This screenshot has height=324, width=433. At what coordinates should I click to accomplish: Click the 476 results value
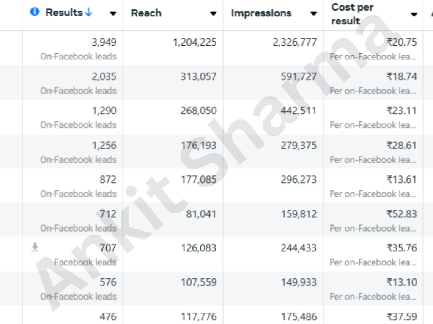pos(108,316)
